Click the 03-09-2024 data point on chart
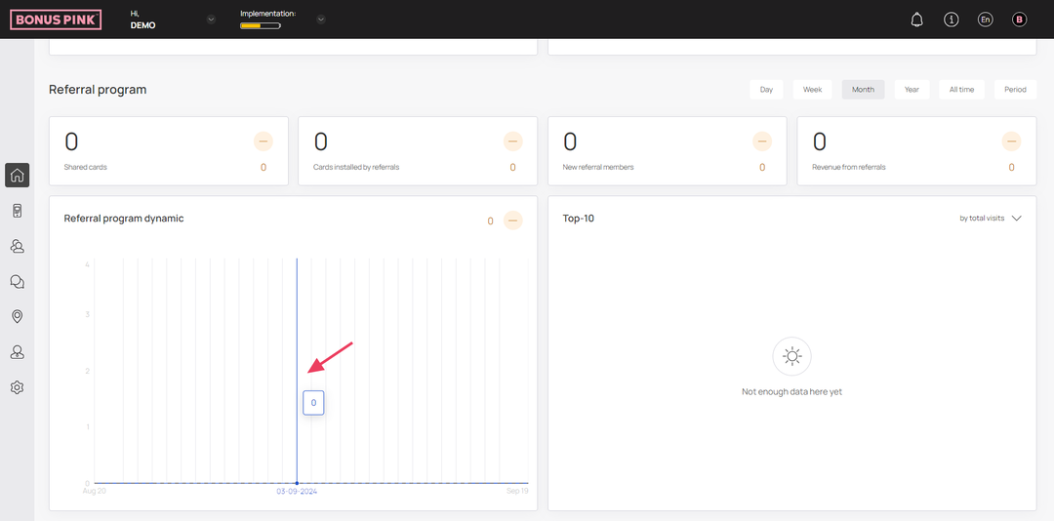The image size is (1054, 521). click(x=297, y=483)
